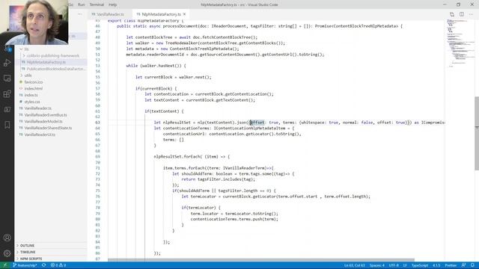The width and height of the screenshot is (479, 269).
Task: Split the editor to the right
Action: [x=462, y=14]
